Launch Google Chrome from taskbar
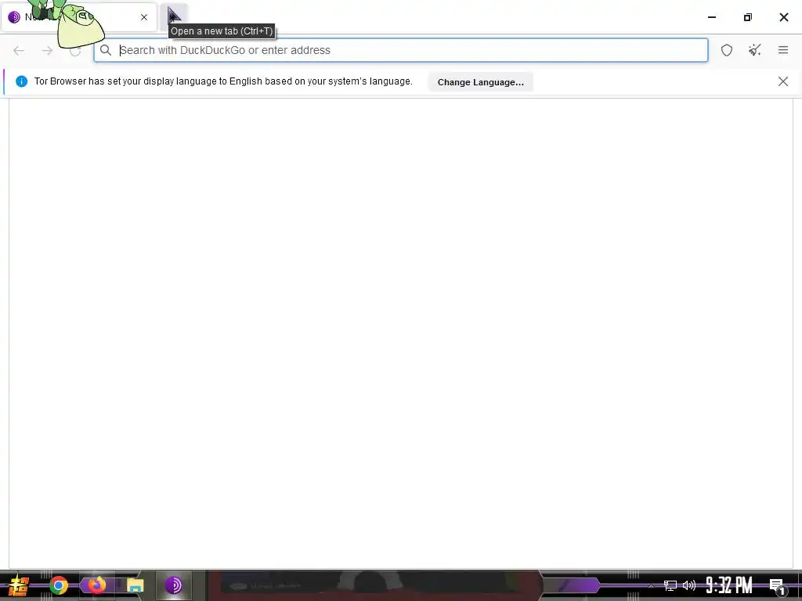802x601 pixels. point(58,585)
